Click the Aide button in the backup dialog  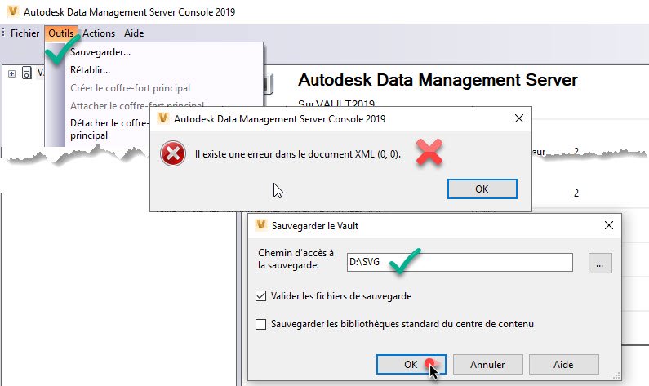point(563,364)
